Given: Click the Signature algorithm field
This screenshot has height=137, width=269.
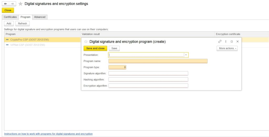Looking at the screenshot, I should 148,73.
